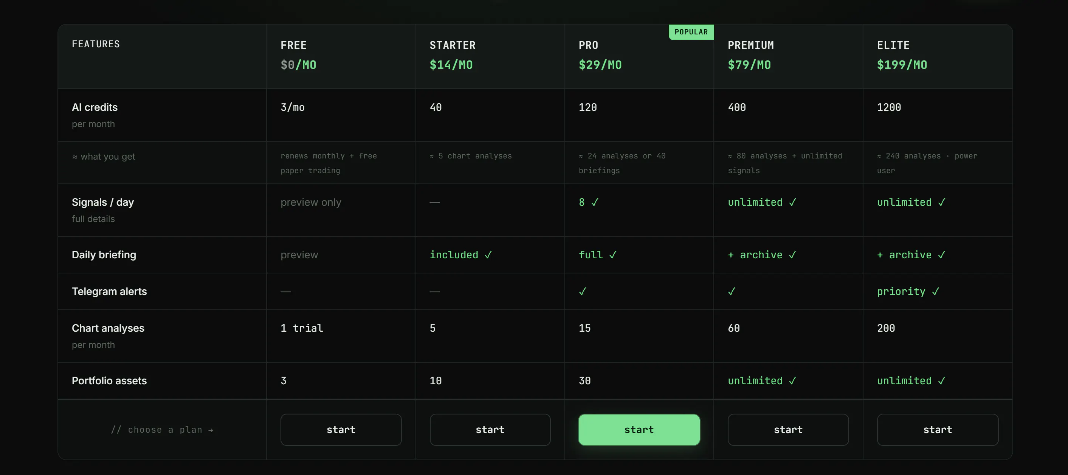Viewport: 1068px width, 475px height.
Task: Click the '3/mo' AI credits value
Action: pyautogui.click(x=293, y=107)
